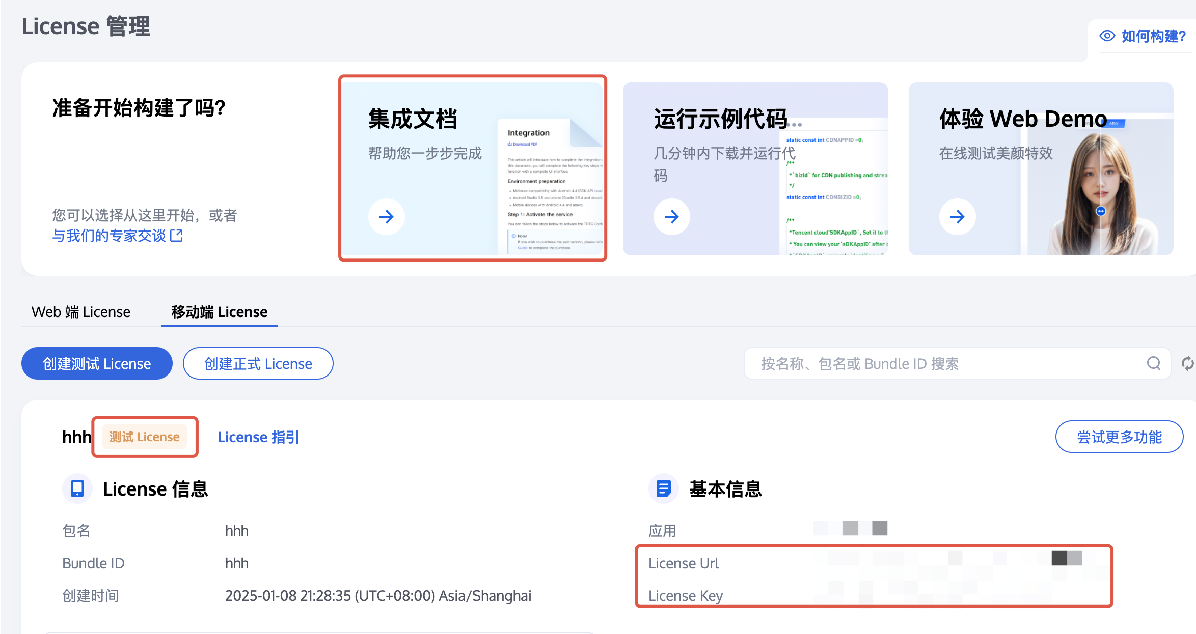Open the License 指引 link
The width and height of the screenshot is (1196, 634).
click(258, 437)
